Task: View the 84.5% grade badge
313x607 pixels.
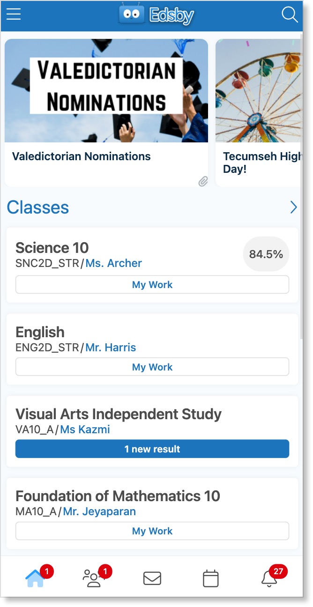Action: [x=266, y=254]
